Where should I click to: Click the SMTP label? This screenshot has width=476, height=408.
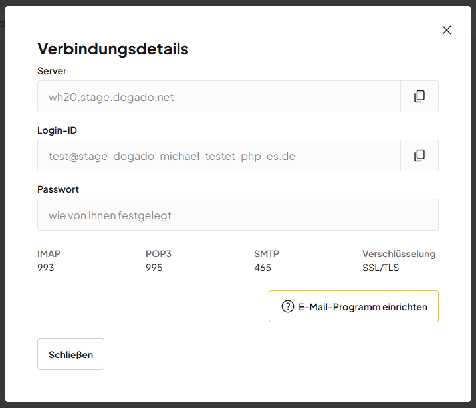point(267,254)
